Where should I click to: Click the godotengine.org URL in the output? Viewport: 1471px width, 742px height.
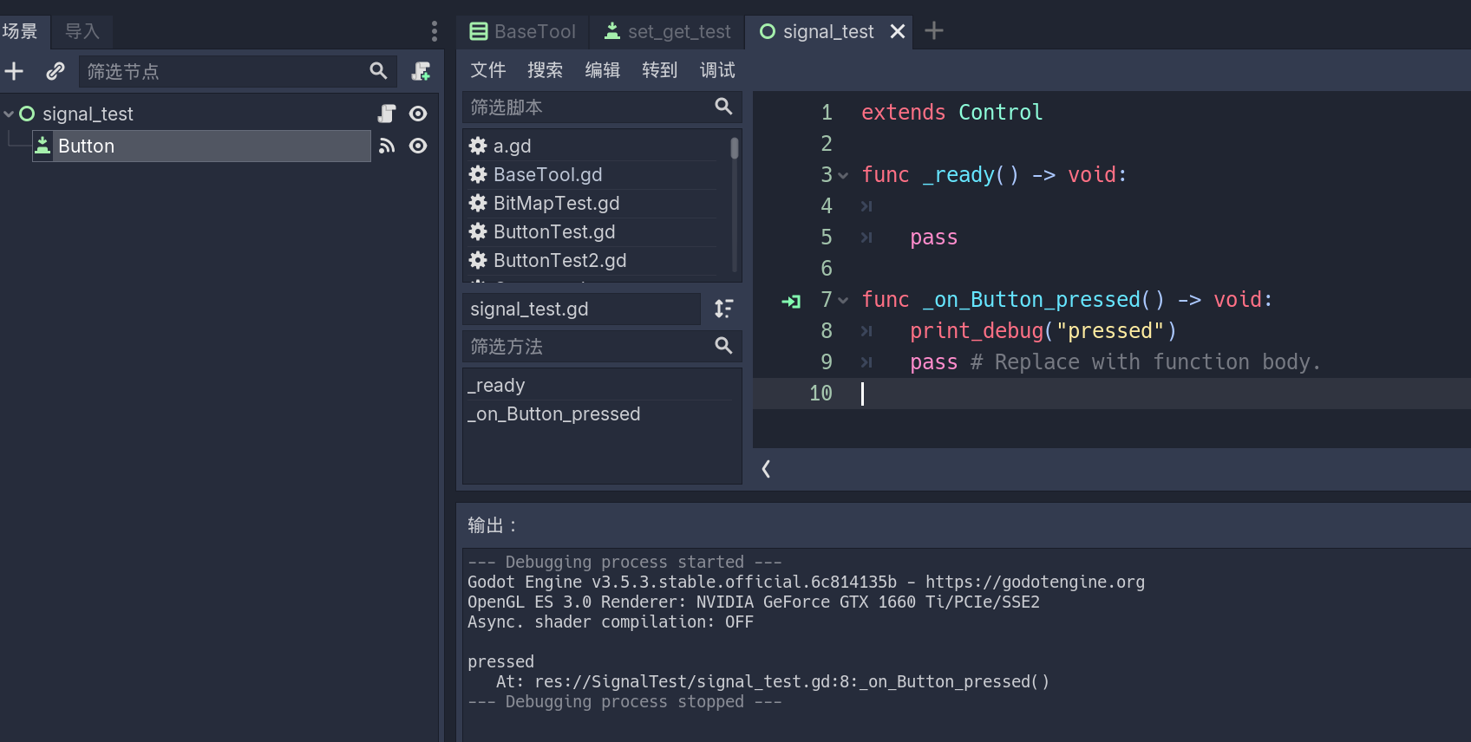(x=1035, y=582)
